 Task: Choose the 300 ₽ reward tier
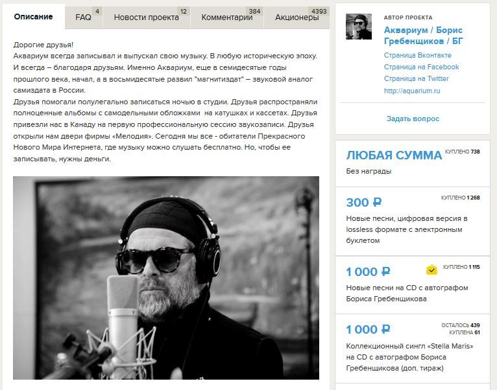click(413, 222)
